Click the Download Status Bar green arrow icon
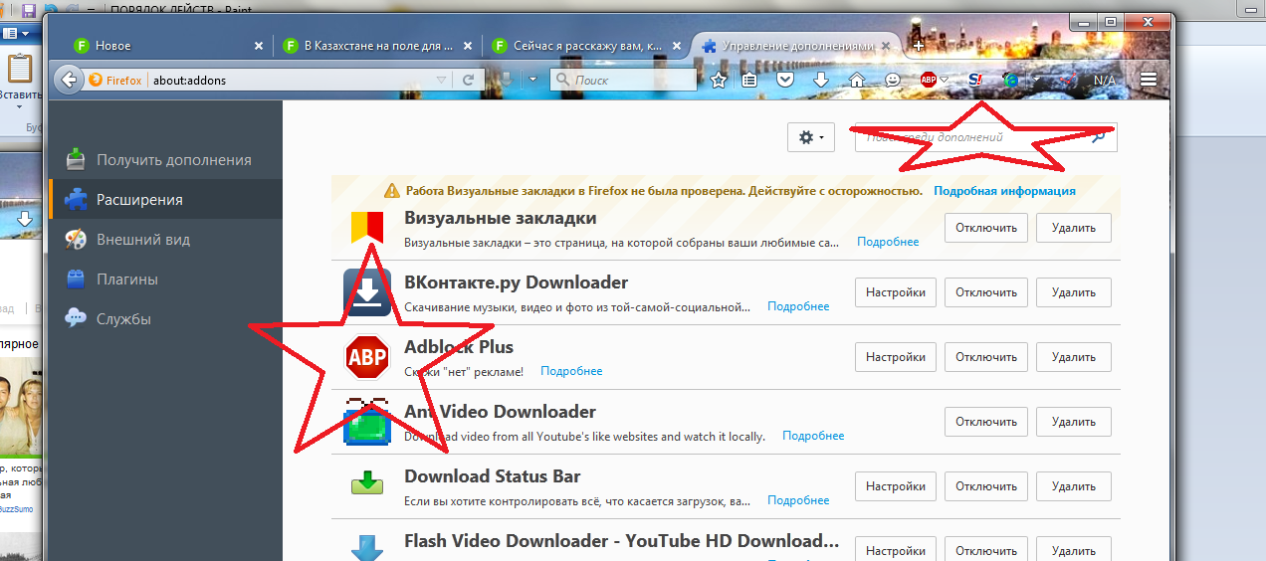The image size is (1266, 561). click(x=367, y=485)
